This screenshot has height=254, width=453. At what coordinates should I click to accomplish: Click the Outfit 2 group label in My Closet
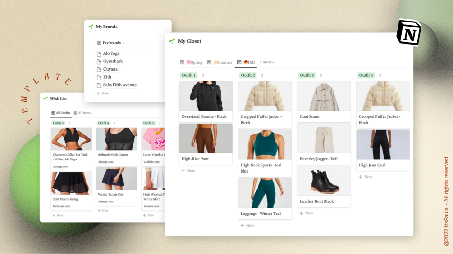(248, 75)
